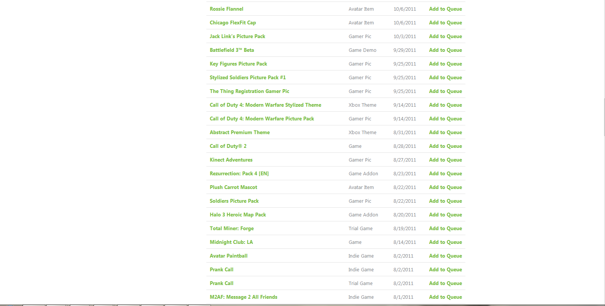Open Call of Duty 2 game link

pos(228,146)
